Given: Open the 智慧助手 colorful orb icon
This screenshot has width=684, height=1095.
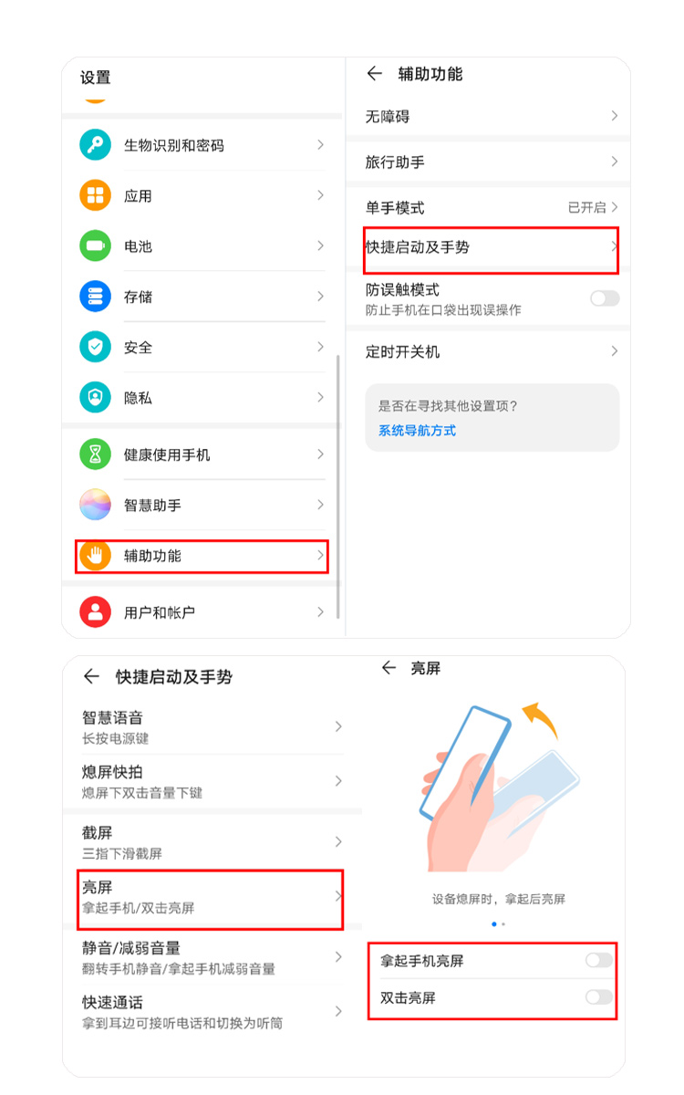Looking at the screenshot, I should 95,505.
